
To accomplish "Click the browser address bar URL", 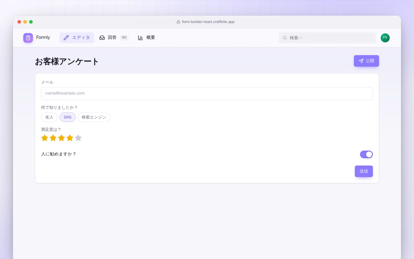I will click(208, 22).
